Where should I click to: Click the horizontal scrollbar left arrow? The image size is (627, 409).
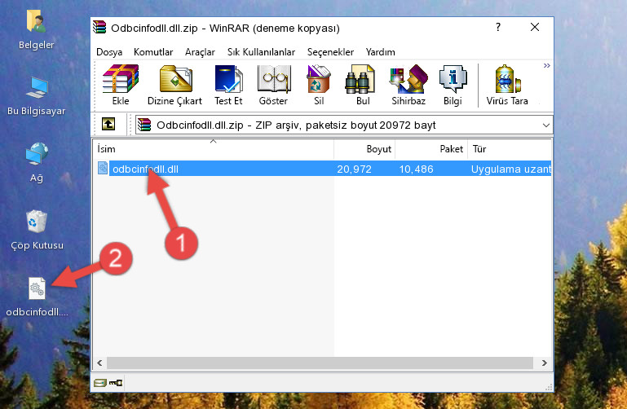[x=99, y=363]
